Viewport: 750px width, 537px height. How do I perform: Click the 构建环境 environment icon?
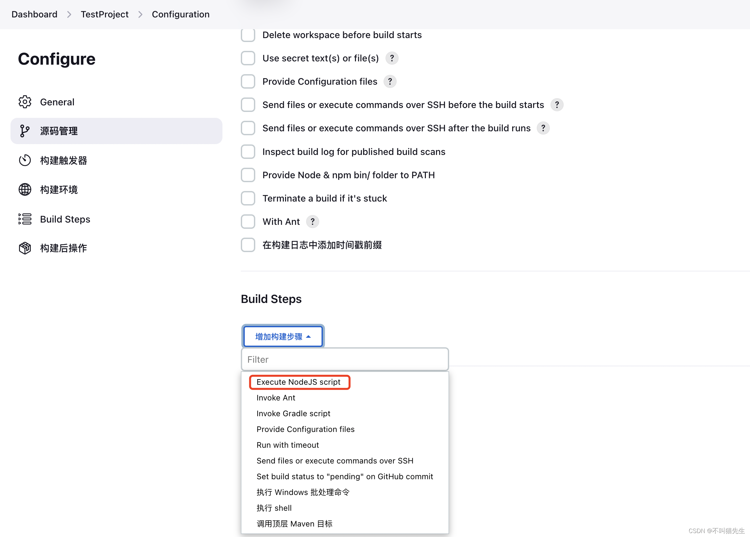click(25, 189)
